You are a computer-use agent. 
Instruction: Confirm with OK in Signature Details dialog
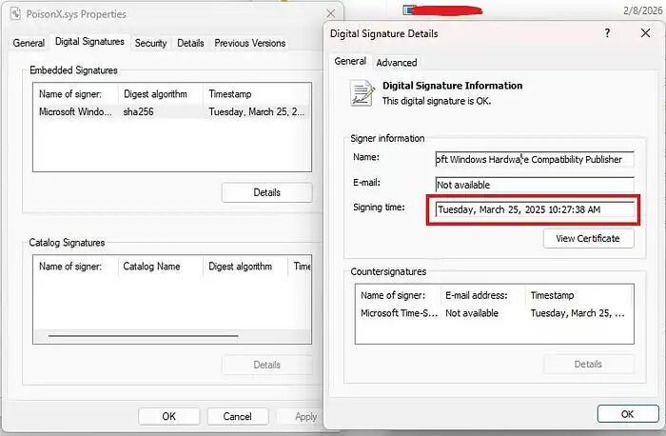628,414
